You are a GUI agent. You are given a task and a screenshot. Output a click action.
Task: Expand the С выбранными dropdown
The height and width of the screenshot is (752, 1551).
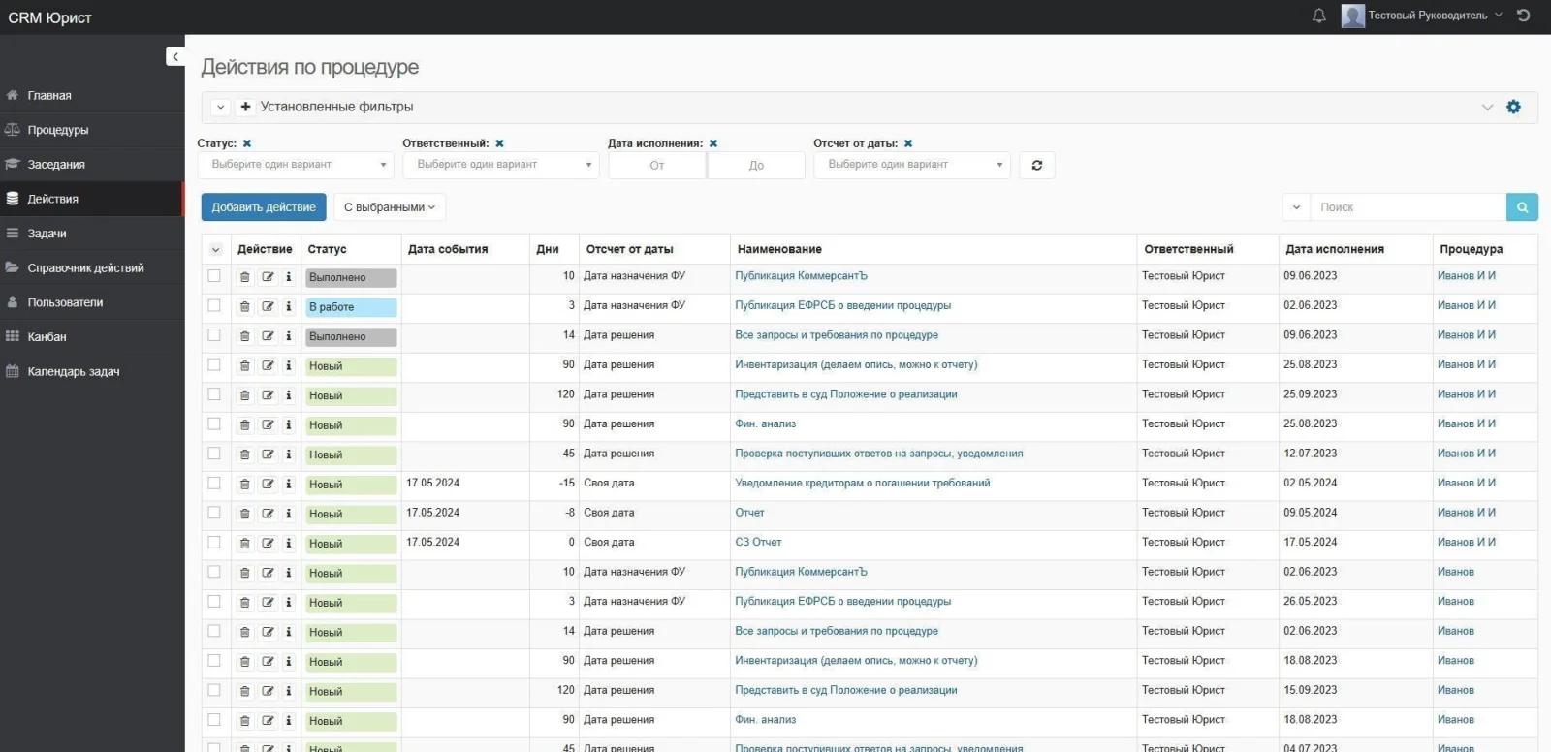[389, 207]
